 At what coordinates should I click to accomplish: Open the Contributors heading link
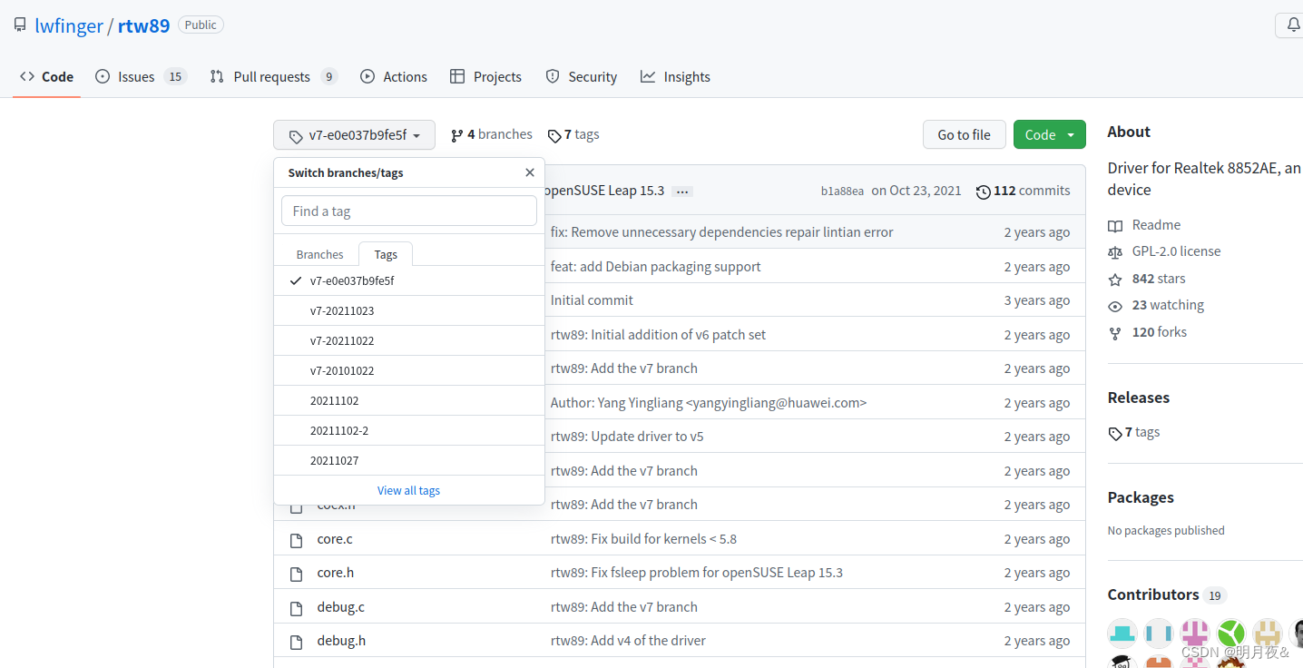point(1167,594)
